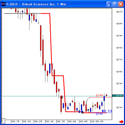Click the CQG logo icon in title bar
Screen dimensions: 125x125
[x=4, y=4]
